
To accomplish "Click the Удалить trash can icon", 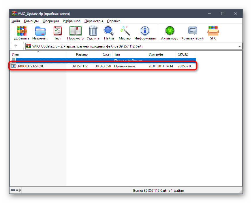I will pyautogui.click(x=93, y=33).
